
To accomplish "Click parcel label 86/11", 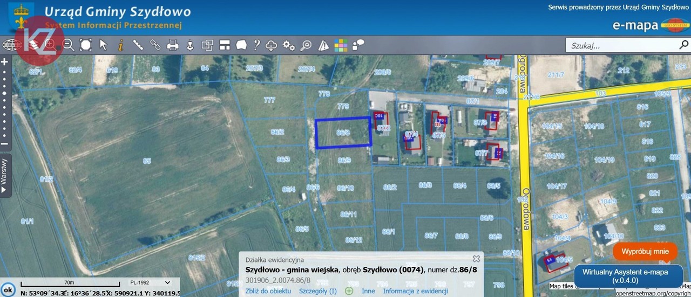I will 349,214.
